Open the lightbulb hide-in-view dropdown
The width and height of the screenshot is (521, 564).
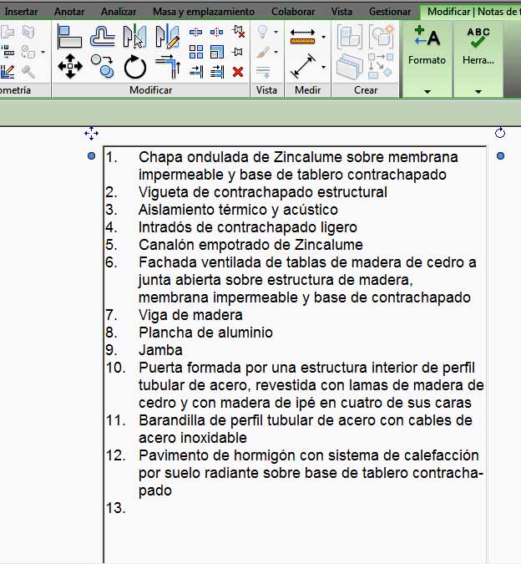276,33
